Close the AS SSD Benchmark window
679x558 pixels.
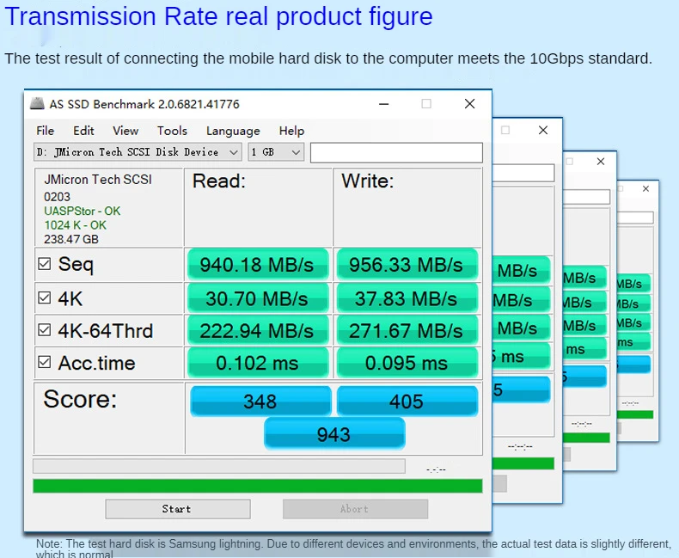click(x=469, y=104)
